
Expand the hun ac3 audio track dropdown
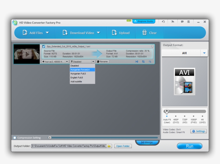point(67,62)
